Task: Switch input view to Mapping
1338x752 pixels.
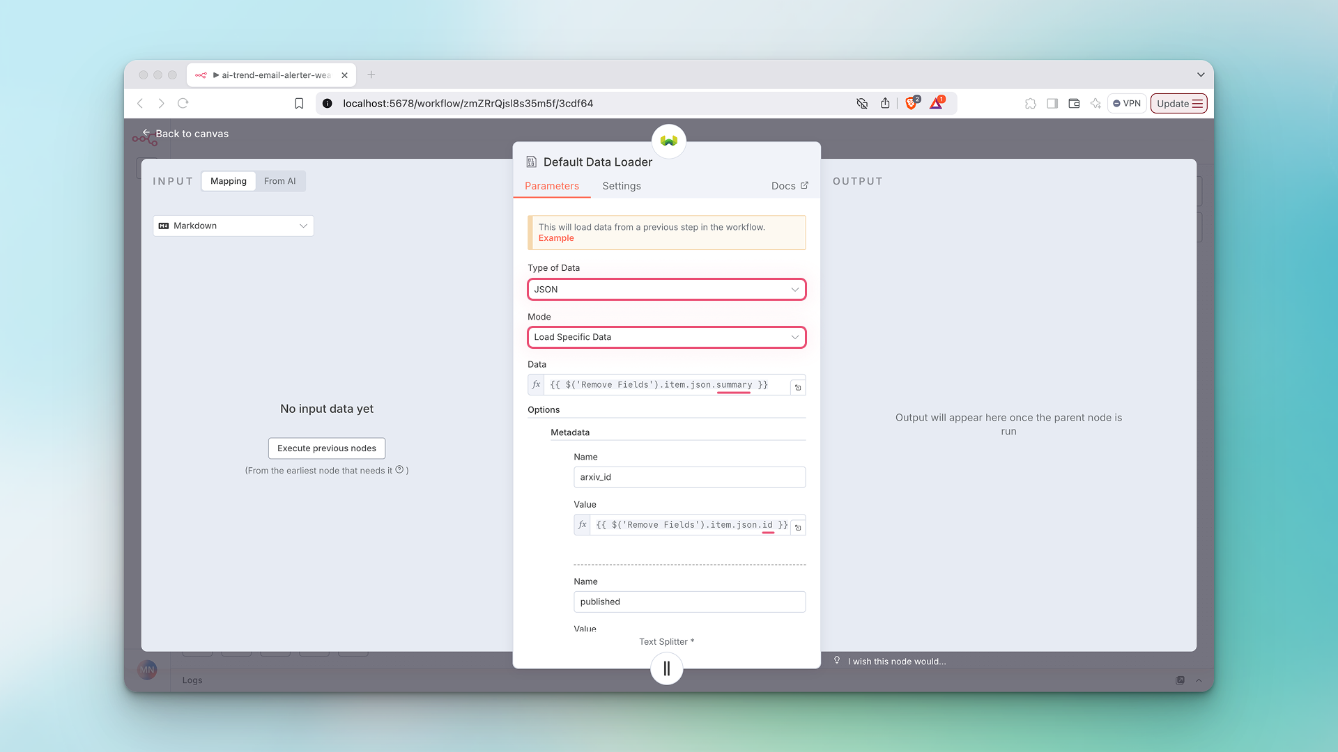Action: [229, 181]
